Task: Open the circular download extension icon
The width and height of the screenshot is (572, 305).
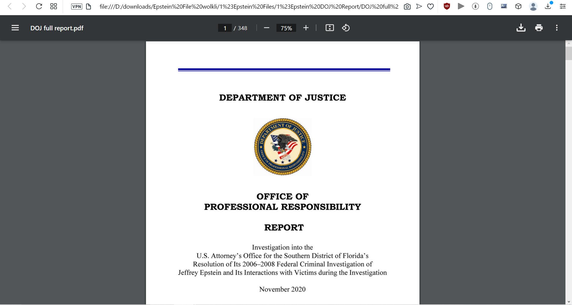Action: click(475, 6)
